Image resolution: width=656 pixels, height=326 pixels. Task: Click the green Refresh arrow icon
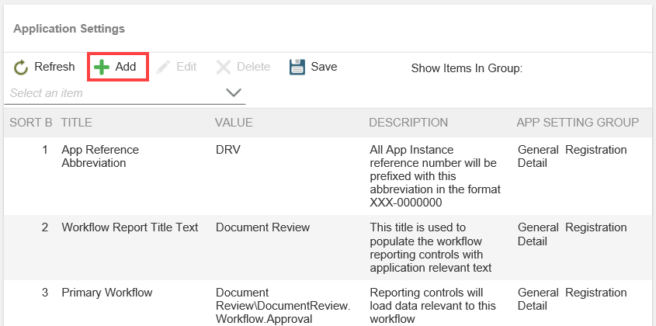coord(21,68)
